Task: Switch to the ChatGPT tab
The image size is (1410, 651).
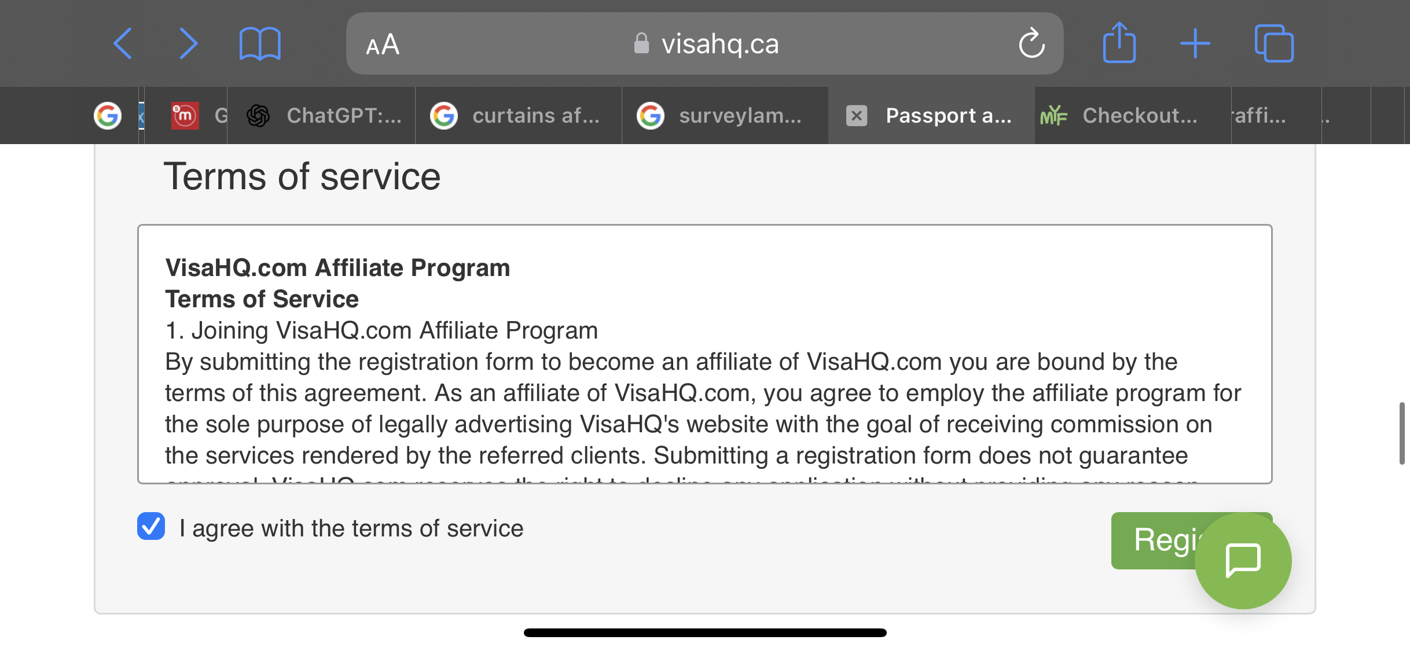Action: click(322, 116)
